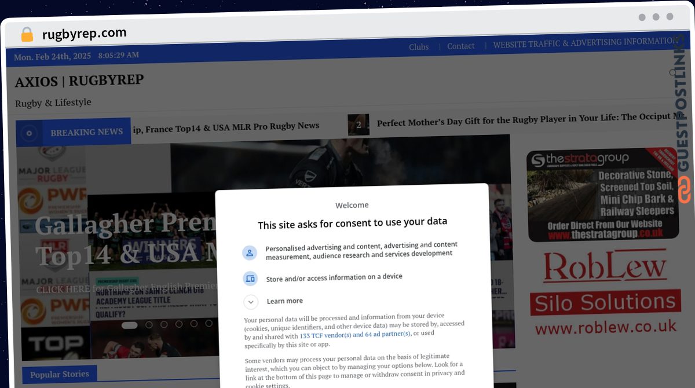Viewport: 695px width, 388px height.
Task: Click 'Store and/or access information on a device' text
Action: (x=334, y=278)
